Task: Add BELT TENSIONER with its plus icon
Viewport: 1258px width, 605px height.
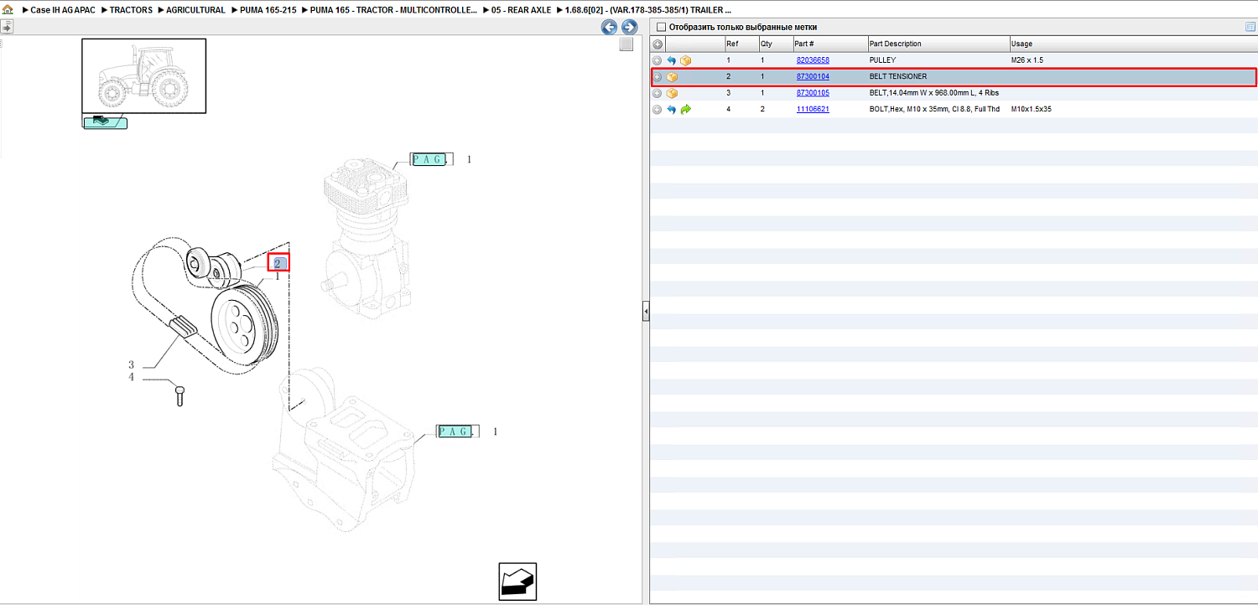Action: point(658,77)
